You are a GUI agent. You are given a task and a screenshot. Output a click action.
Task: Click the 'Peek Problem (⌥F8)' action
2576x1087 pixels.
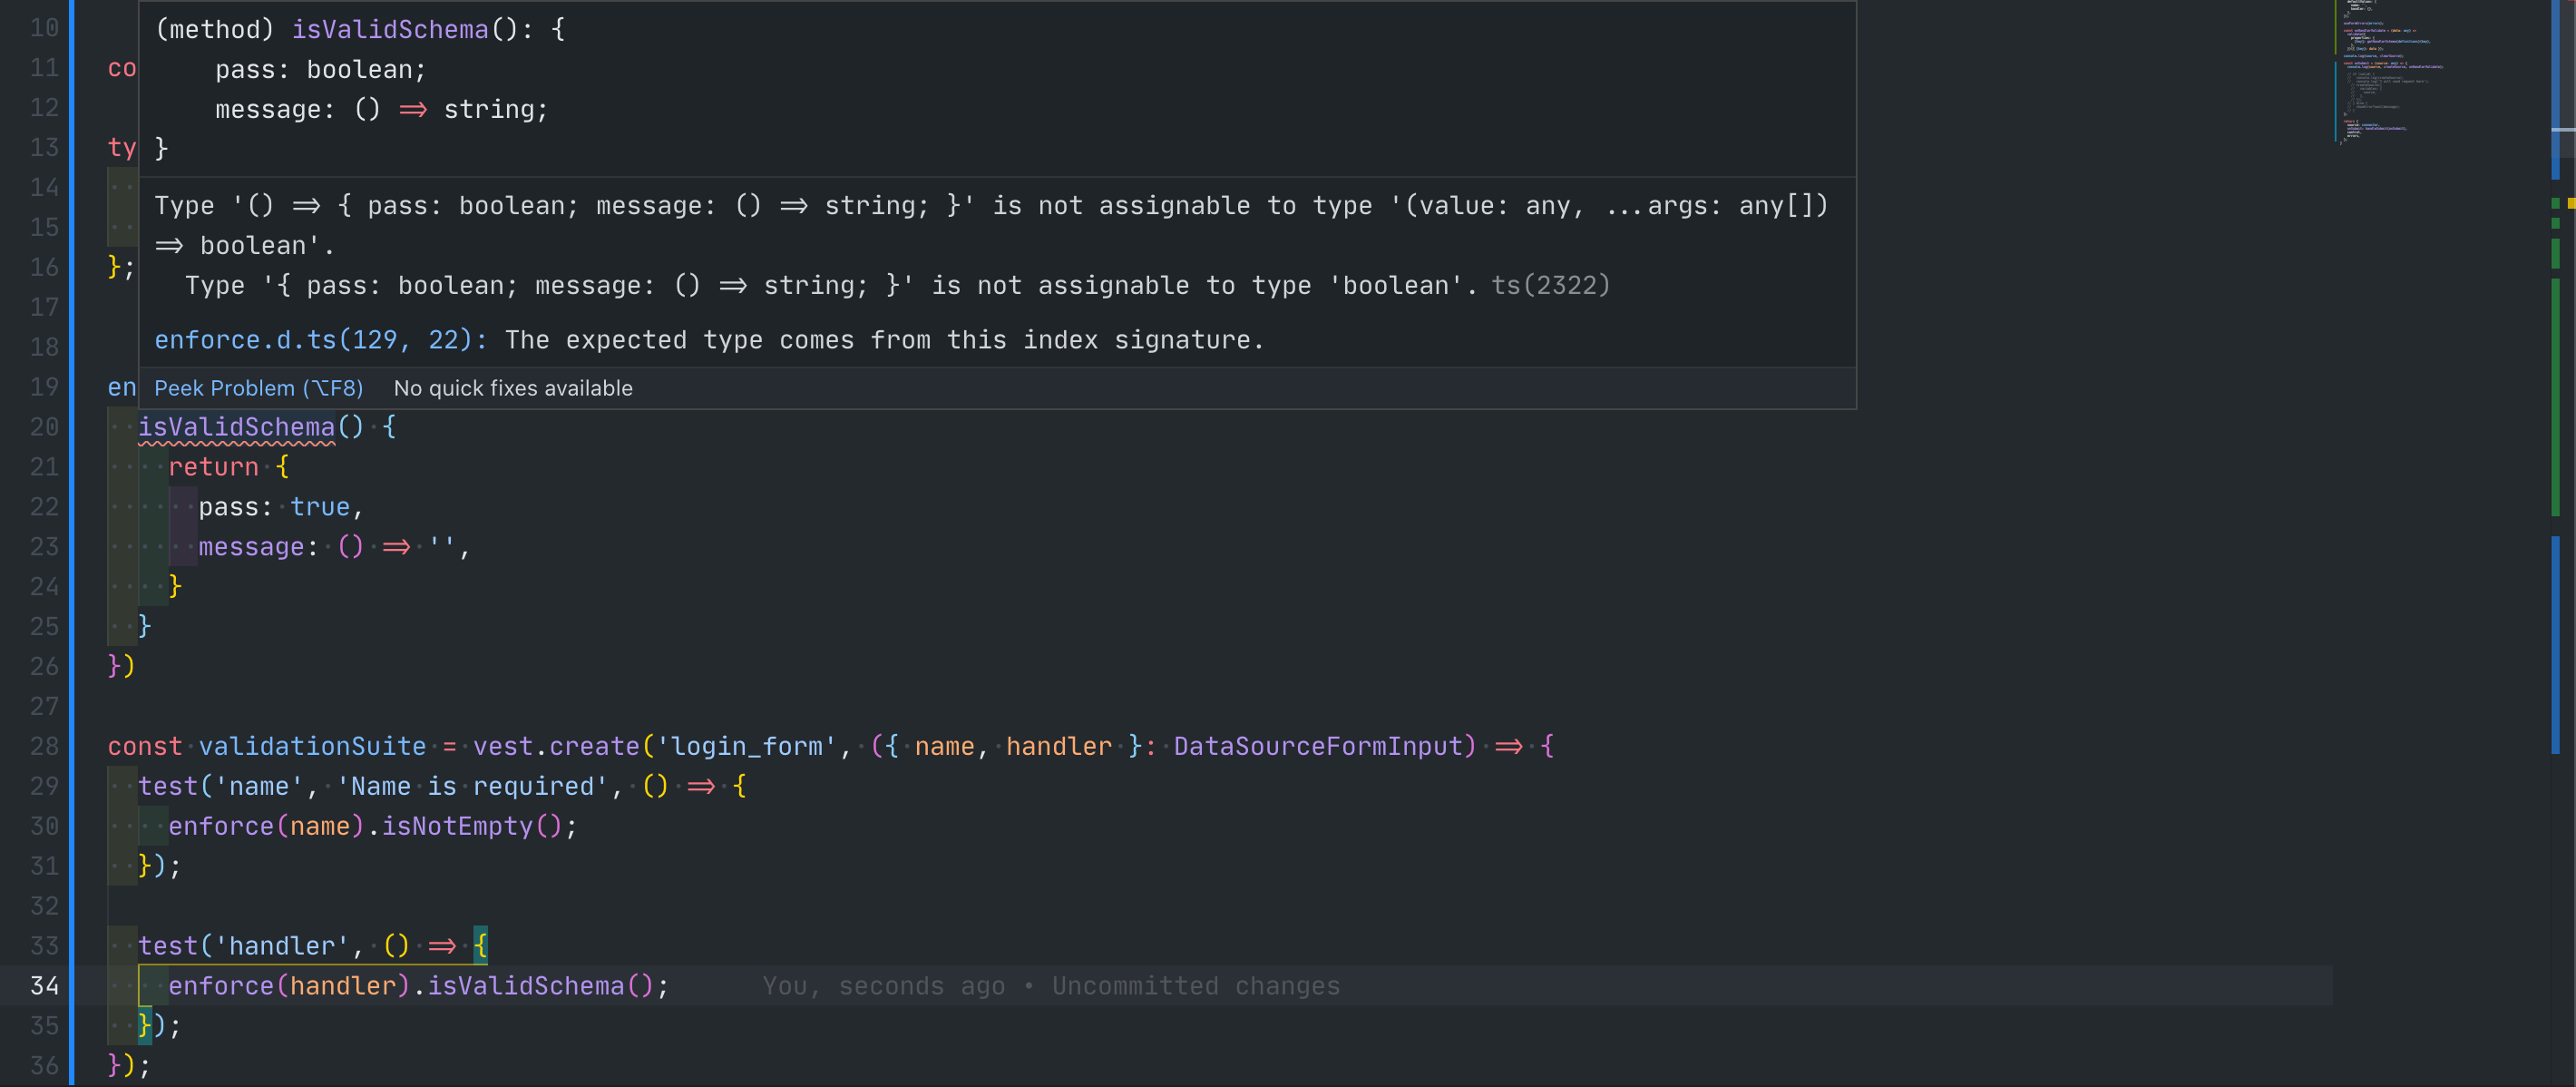tap(258, 388)
